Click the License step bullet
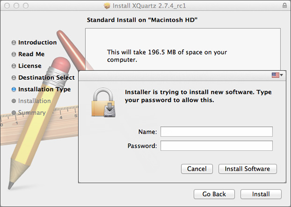Image resolution: width=291 pixels, height=207 pixels. (14, 66)
